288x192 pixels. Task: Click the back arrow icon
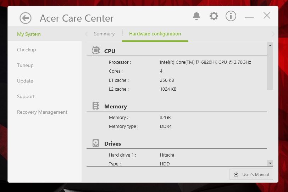click(x=26, y=18)
